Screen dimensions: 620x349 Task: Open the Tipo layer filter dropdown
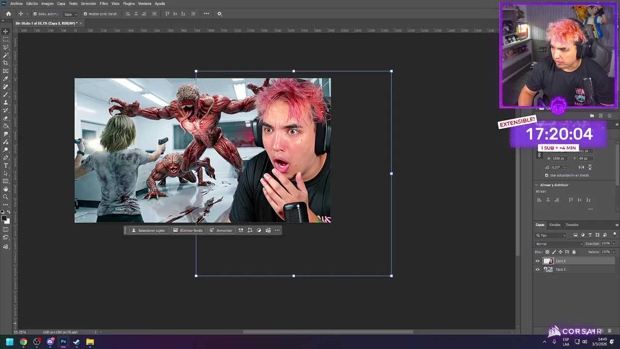(551, 235)
